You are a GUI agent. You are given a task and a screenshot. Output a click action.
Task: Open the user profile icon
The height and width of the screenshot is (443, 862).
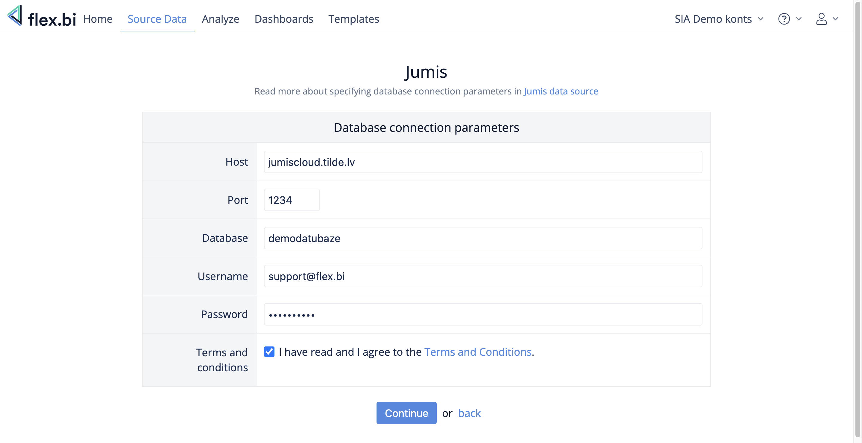pyautogui.click(x=821, y=19)
